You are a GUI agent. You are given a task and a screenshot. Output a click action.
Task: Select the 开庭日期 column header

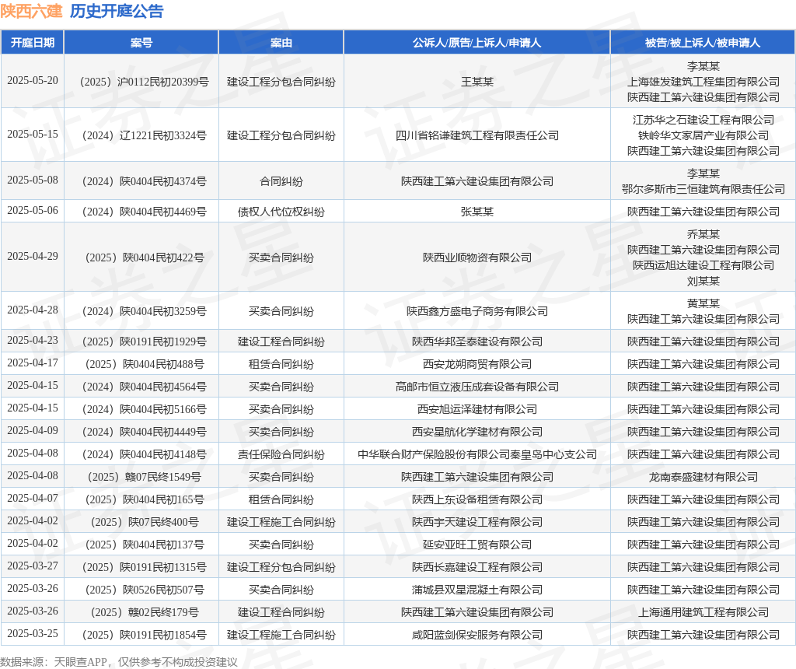point(33,43)
